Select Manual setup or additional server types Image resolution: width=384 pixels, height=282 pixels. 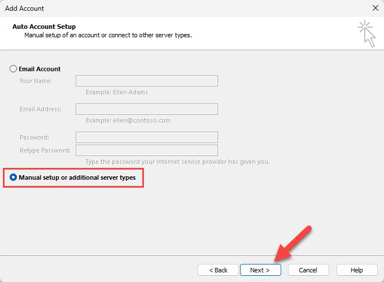[x=14, y=177]
